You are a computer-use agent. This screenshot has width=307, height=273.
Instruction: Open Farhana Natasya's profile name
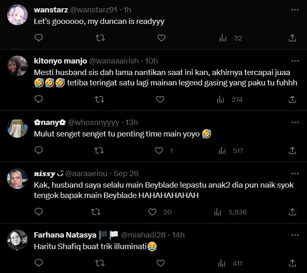(66, 235)
